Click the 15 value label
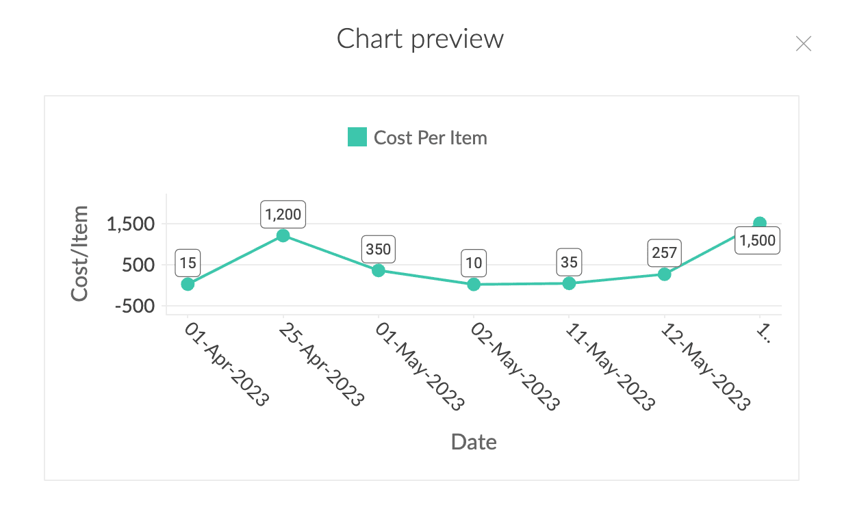Screen dimensions: 842x509 (188, 263)
